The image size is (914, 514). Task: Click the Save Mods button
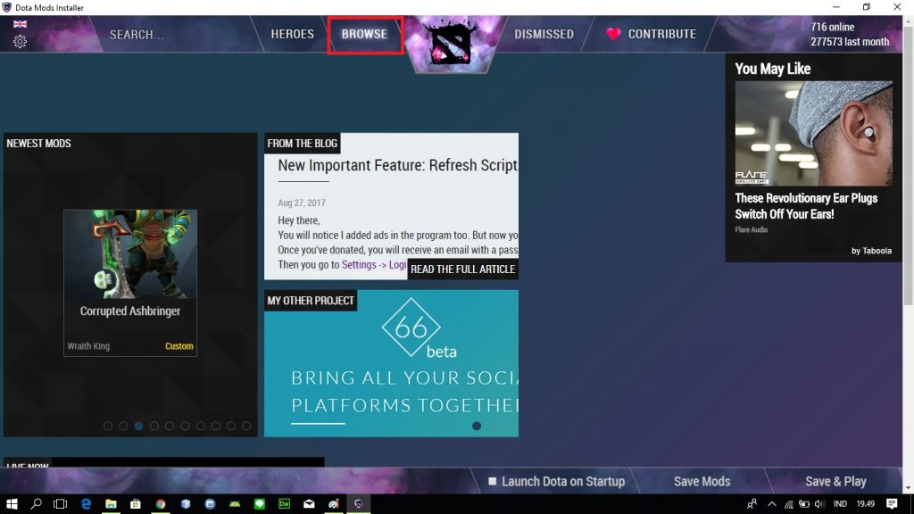pos(702,481)
